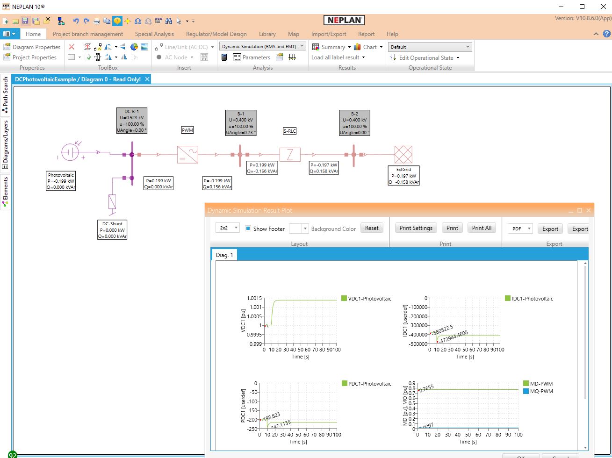
Task: Toggle the Show Footer checkbox
Action: coord(248,229)
